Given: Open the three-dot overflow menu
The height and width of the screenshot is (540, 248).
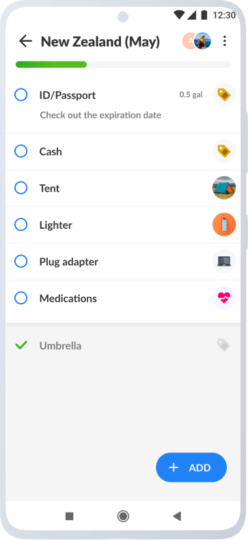Looking at the screenshot, I should (225, 41).
